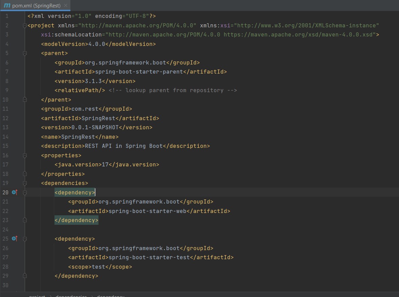Screen dimensions: 399x297
Task: Click the XMLSchema-instance URL on line 2
Action: click(306, 25)
